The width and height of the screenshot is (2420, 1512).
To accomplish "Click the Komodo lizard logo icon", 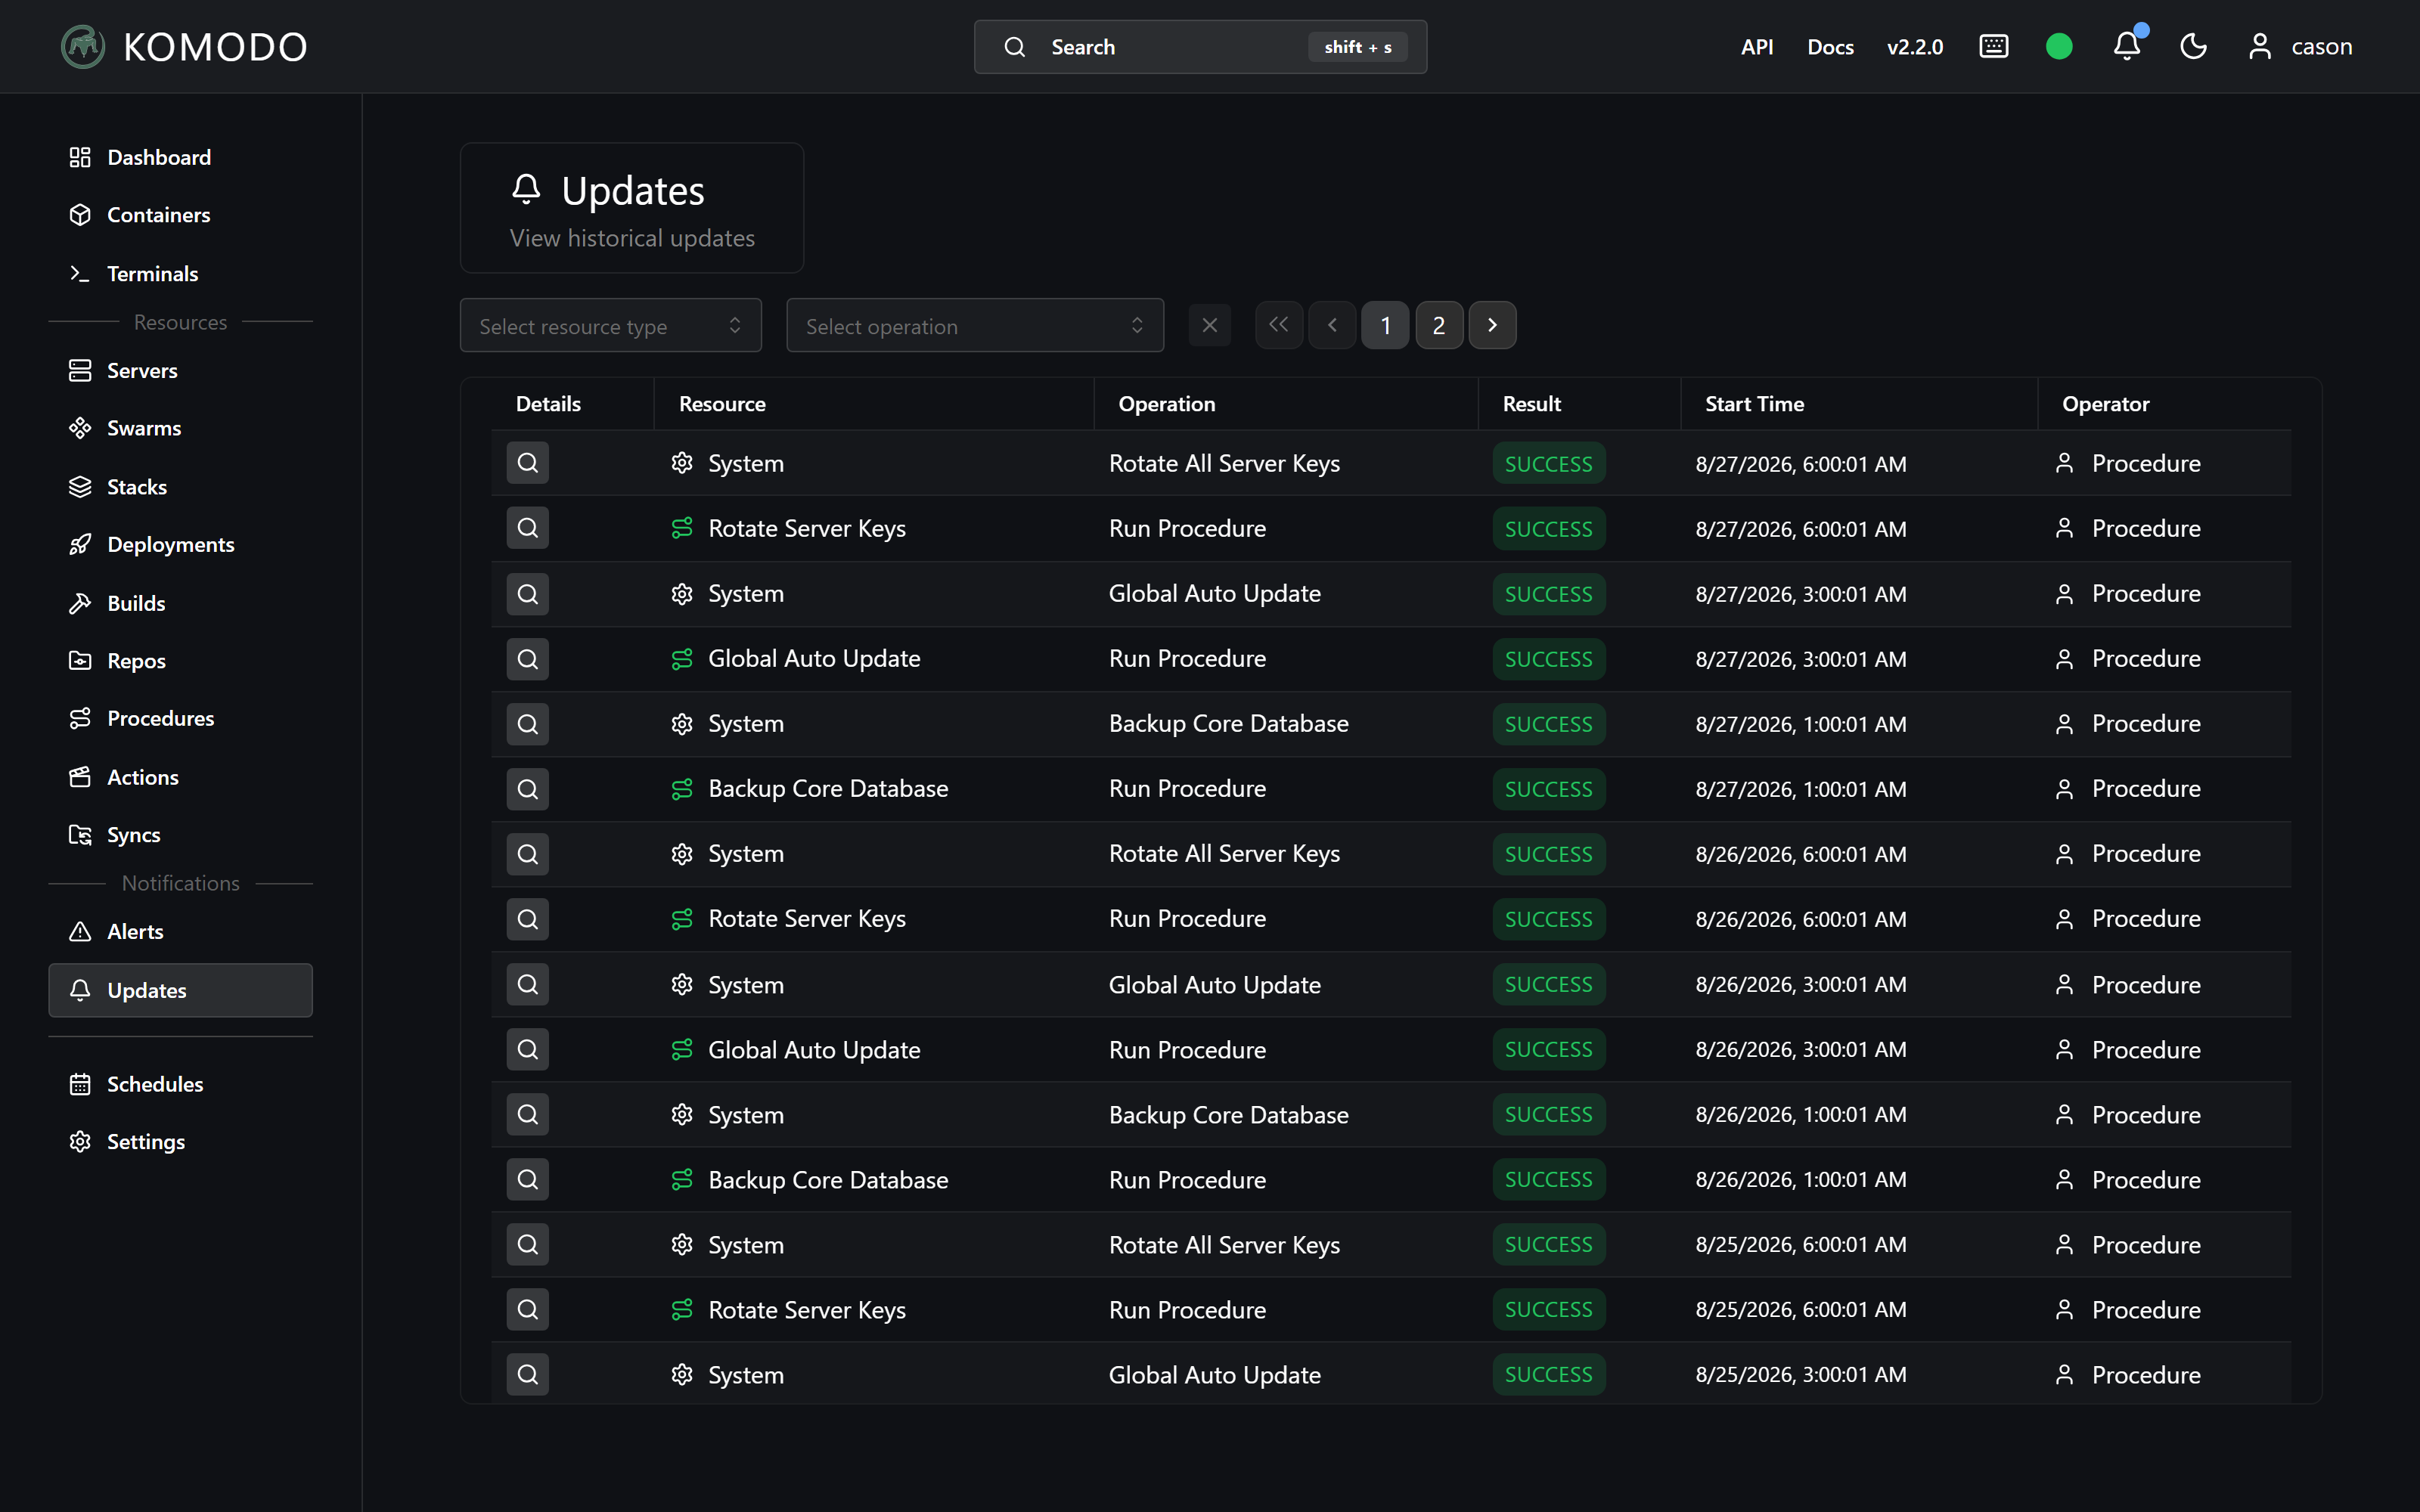I will pyautogui.click(x=83, y=47).
